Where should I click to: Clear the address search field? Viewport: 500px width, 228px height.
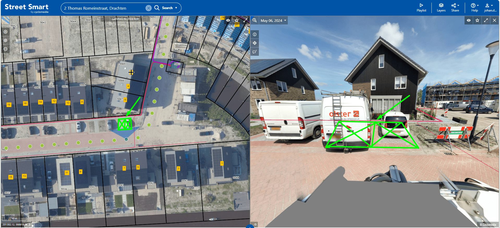click(148, 8)
